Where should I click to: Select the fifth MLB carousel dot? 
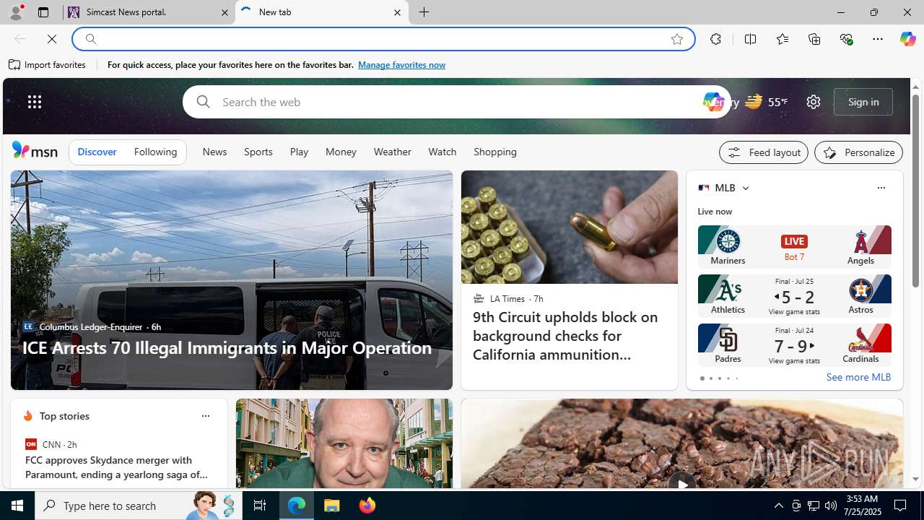tap(736, 378)
